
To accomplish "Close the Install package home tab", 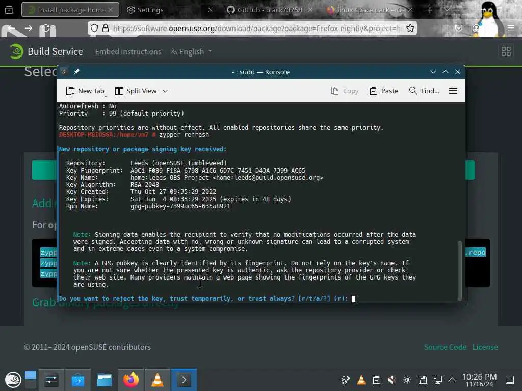I will (x=111, y=10).
